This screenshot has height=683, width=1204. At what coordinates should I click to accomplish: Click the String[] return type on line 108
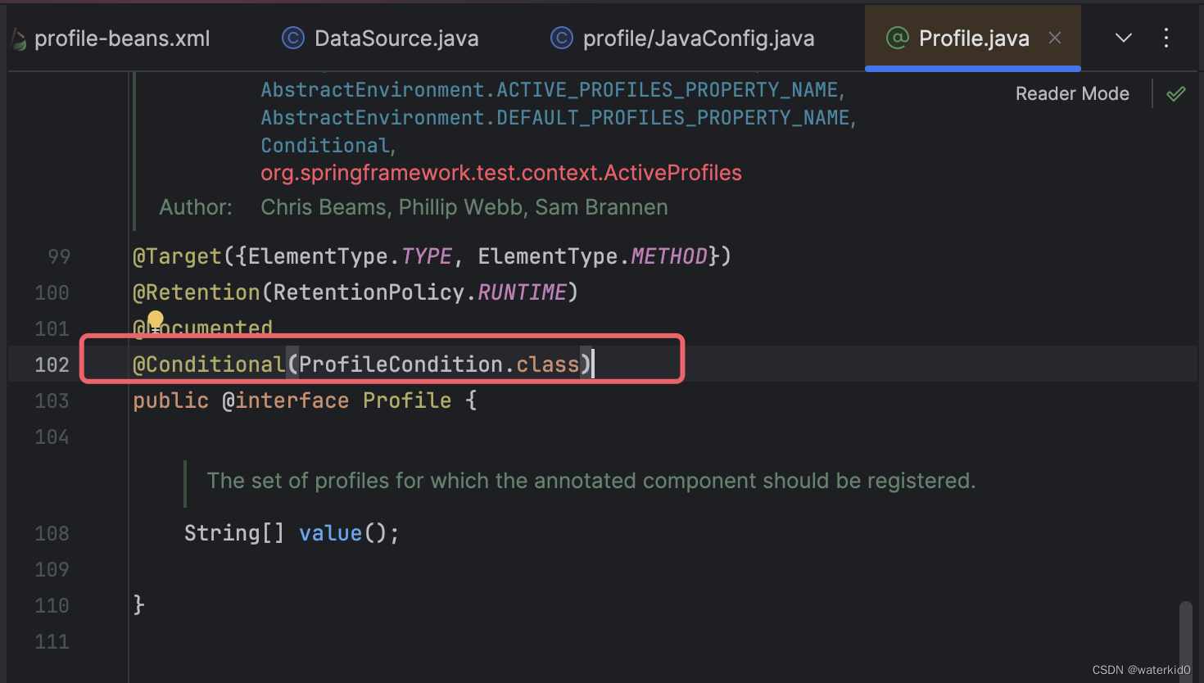tap(234, 533)
